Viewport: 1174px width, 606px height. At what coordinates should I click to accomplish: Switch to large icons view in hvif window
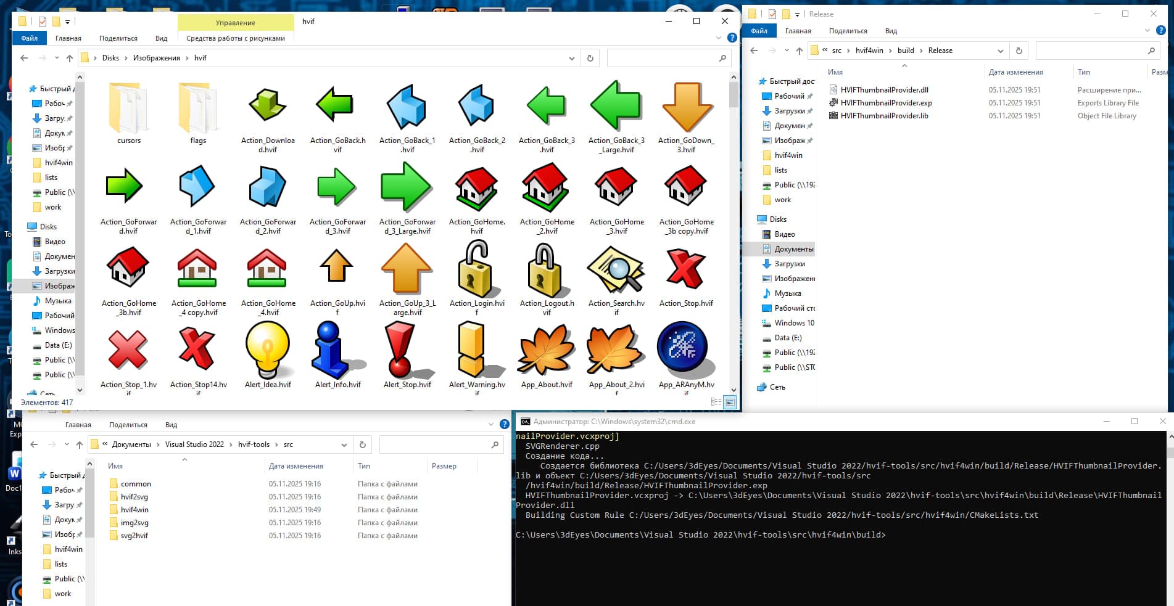pyautogui.click(x=730, y=402)
